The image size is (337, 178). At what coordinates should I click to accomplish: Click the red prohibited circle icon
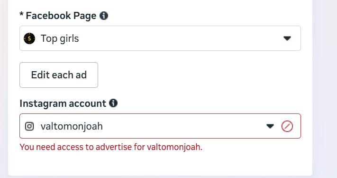pos(287,126)
